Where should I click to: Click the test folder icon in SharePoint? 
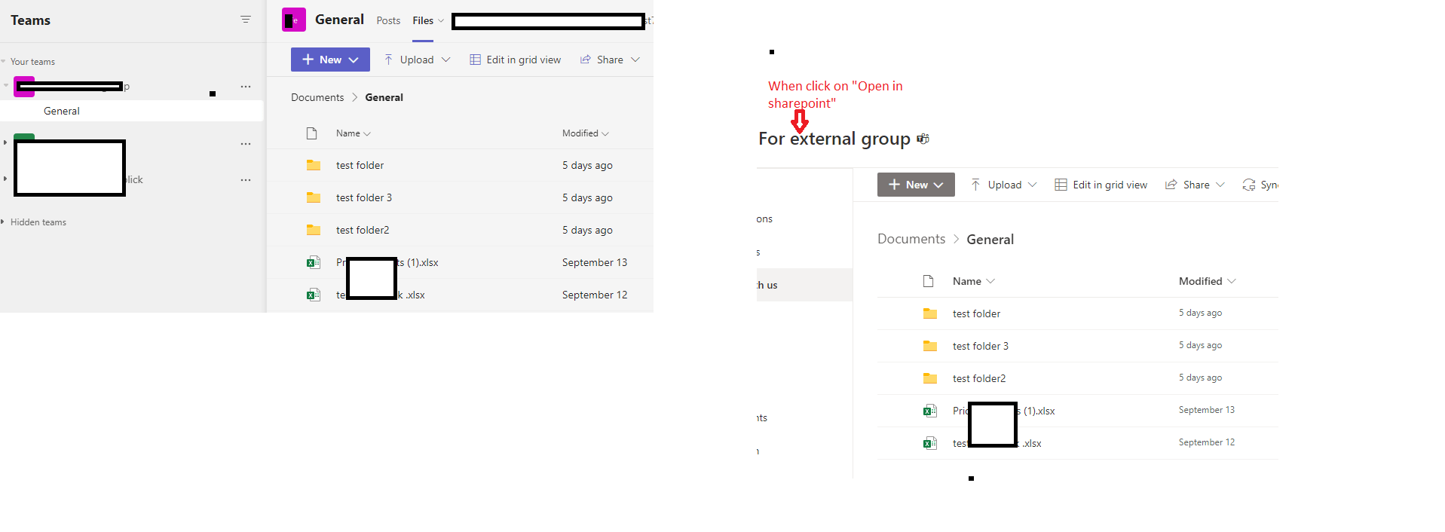(930, 313)
